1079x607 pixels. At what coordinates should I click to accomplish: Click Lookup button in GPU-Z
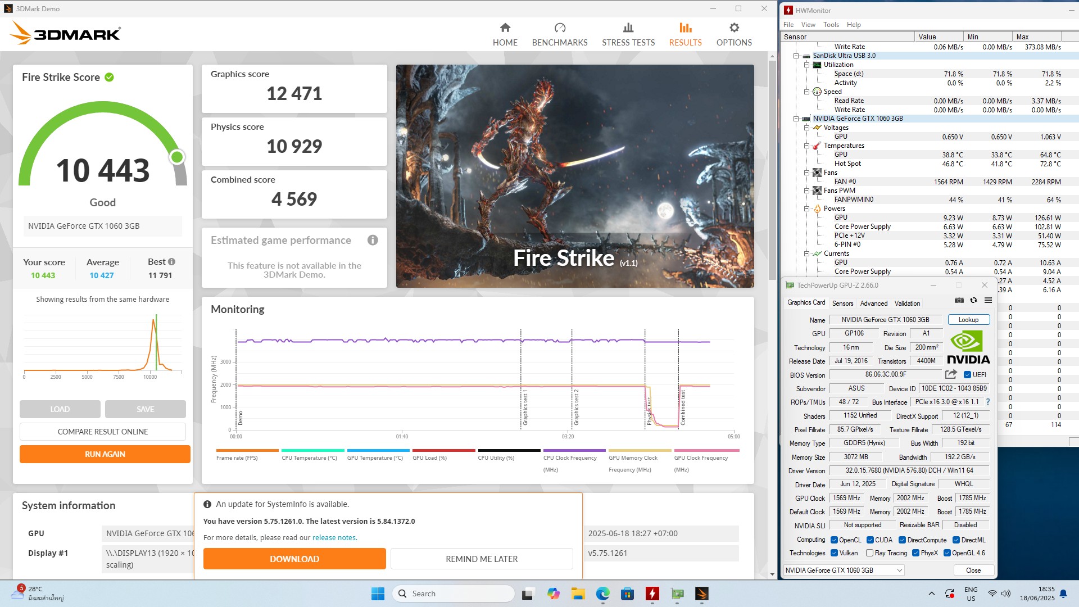(x=968, y=320)
